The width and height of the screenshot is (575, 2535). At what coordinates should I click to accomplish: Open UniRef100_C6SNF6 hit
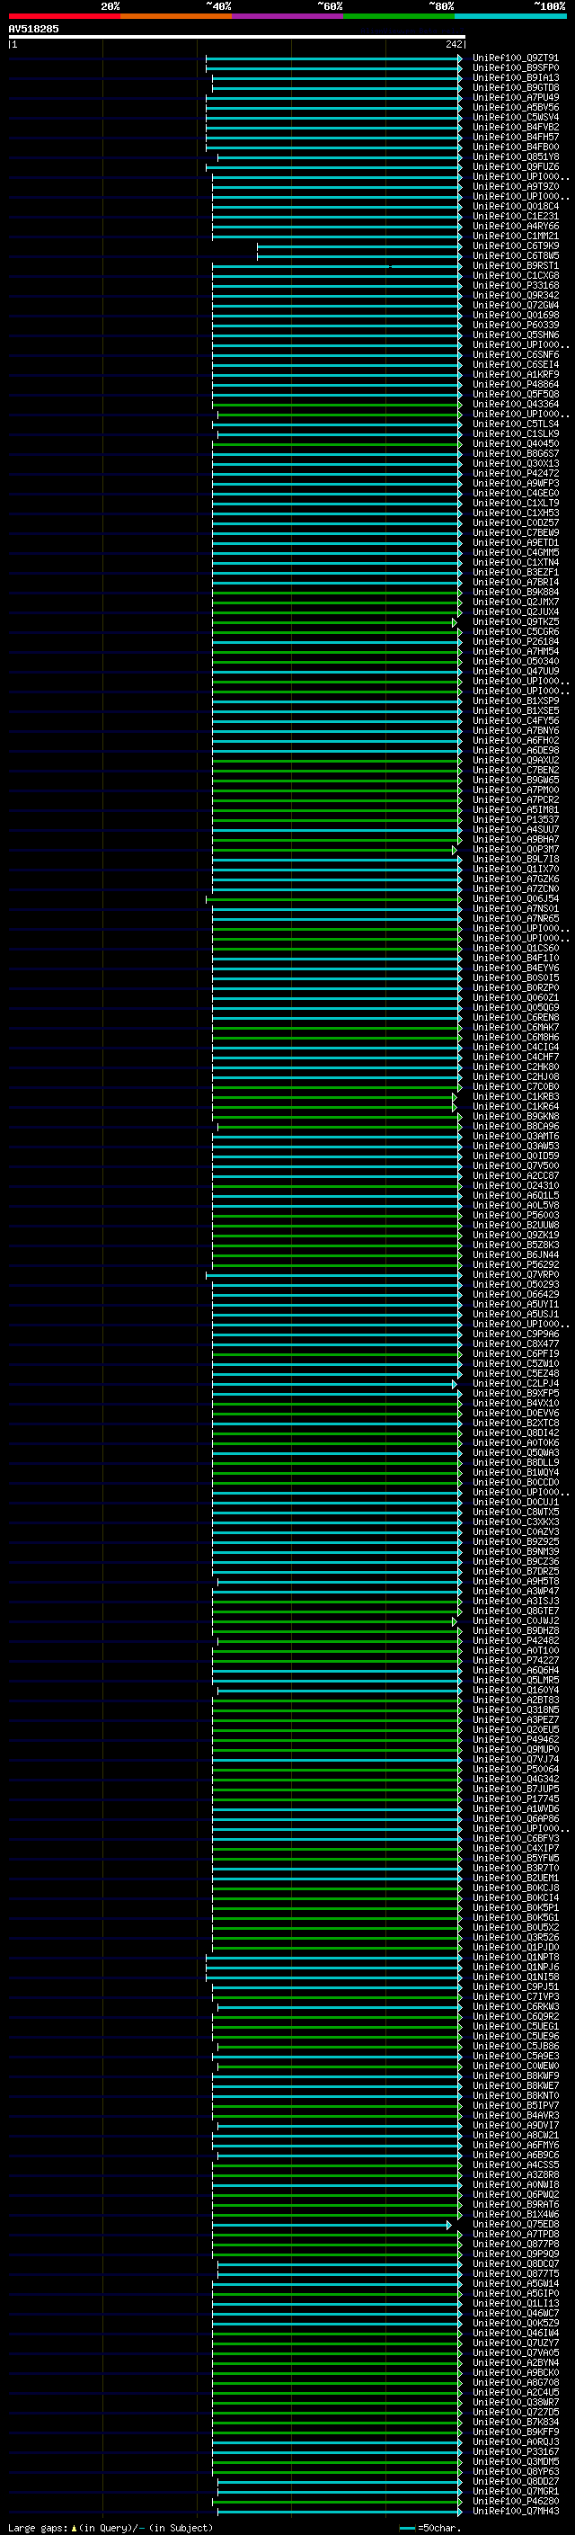515,354
